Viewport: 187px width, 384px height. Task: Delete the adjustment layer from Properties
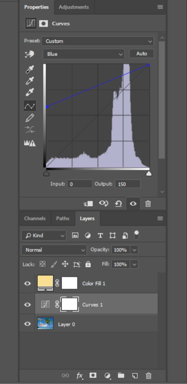pos(148,204)
